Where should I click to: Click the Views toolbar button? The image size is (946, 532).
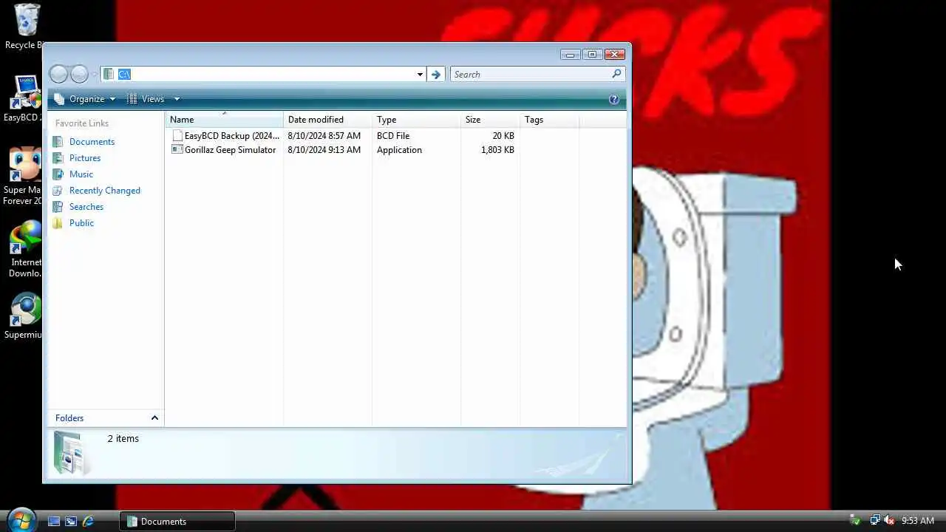(146, 99)
